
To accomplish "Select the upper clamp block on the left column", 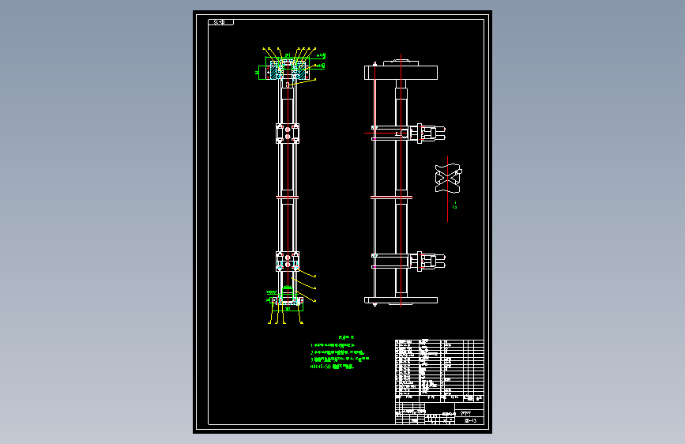I will [288, 134].
